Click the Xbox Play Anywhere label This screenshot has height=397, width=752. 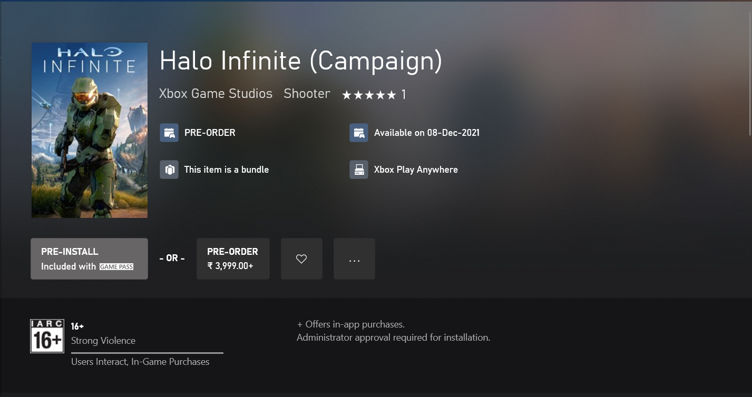tap(416, 170)
